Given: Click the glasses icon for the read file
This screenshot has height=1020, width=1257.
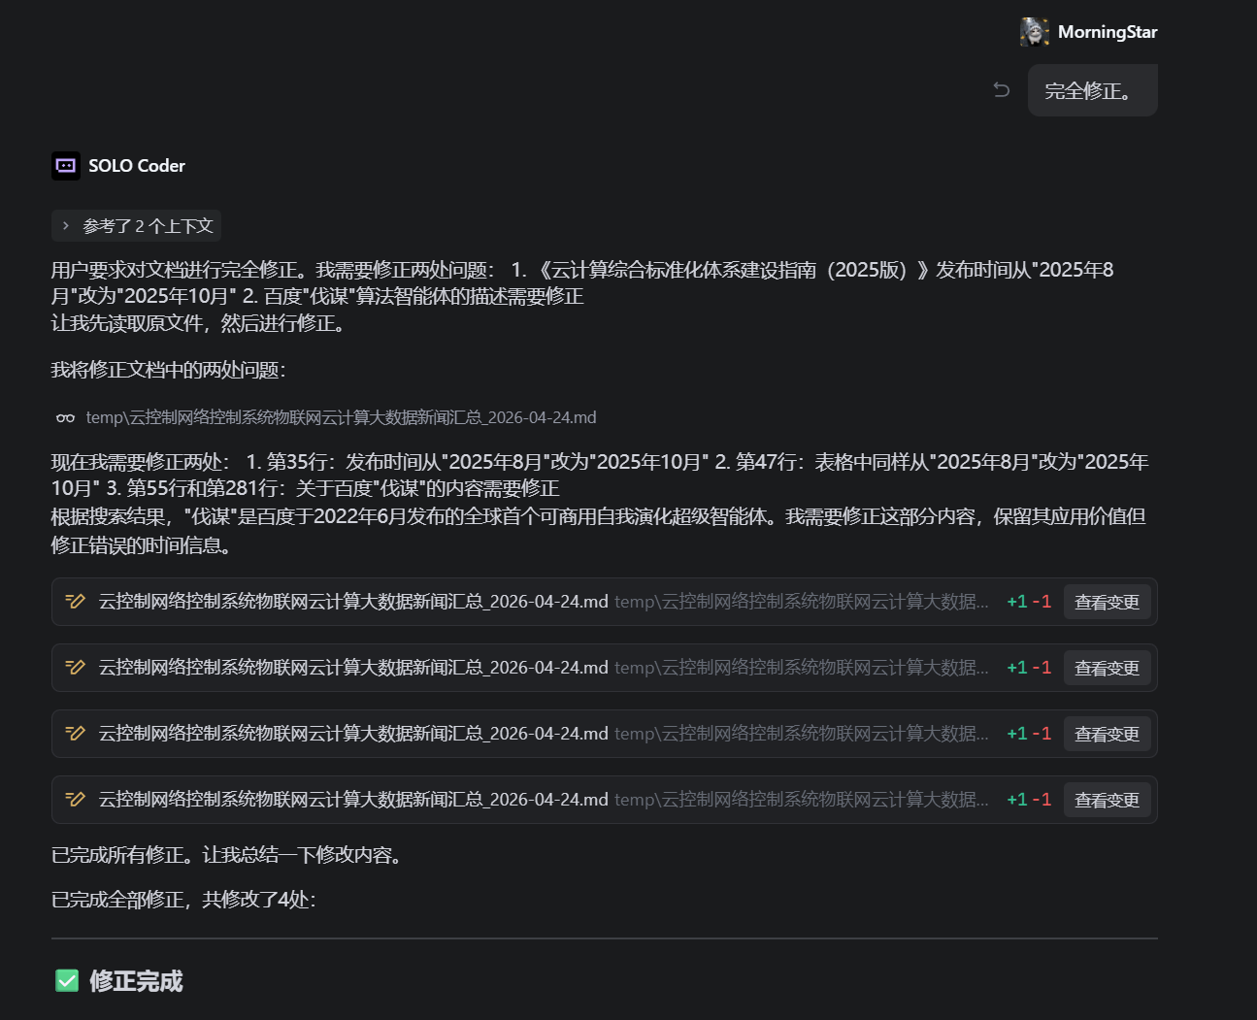Looking at the screenshot, I should pyautogui.click(x=65, y=418).
